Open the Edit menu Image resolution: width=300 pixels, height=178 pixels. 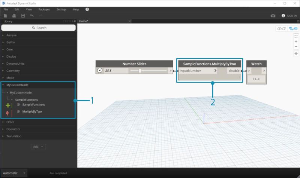point(17,9)
